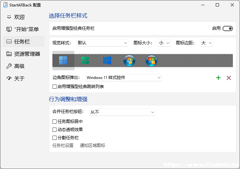Enable the 分割任务栏 checkbox

pyautogui.click(x=54, y=138)
